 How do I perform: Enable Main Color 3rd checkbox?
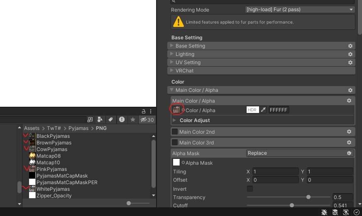tap(175, 142)
